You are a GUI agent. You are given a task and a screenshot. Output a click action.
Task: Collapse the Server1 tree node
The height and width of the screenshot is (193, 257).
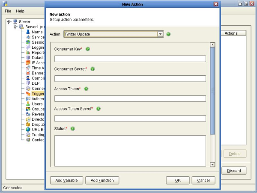[15, 27]
